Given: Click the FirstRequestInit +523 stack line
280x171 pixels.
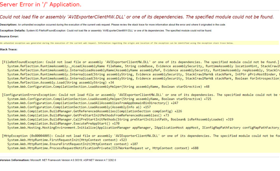Looking at the screenshot, I should click(x=67, y=140).
